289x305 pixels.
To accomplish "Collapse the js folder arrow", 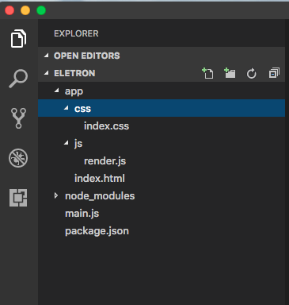I will coord(67,143).
